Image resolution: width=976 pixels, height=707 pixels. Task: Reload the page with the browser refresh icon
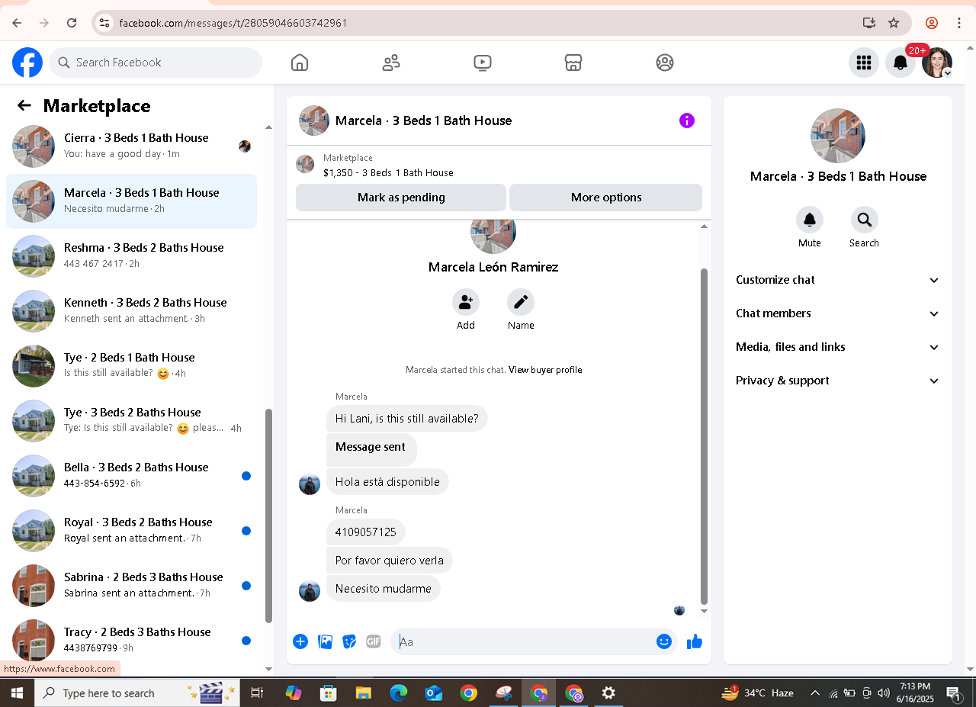click(72, 23)
